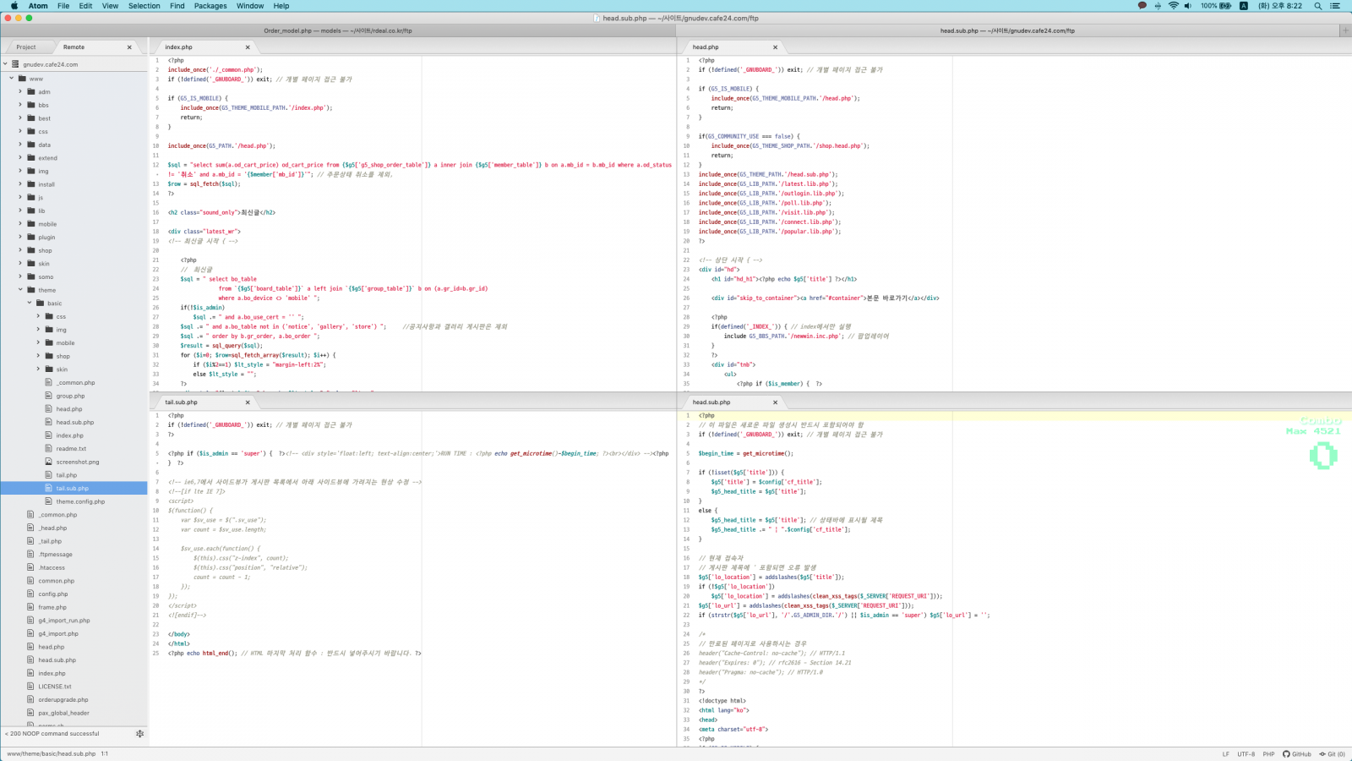The height and width of the screenshot is (761, 1352).
Task: Click the gnudev.cafe24.com server icon
Action: (x=15, y=64)
